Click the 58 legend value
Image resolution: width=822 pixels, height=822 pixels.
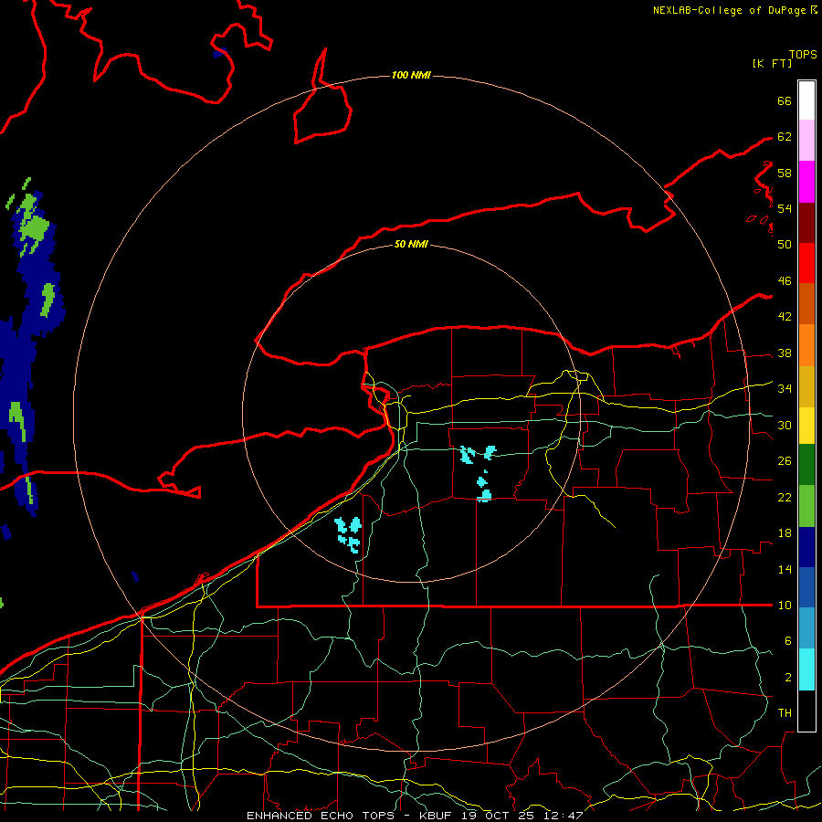coord(785,173)
